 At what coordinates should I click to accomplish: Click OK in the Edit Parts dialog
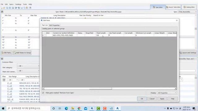pos(142,99)
